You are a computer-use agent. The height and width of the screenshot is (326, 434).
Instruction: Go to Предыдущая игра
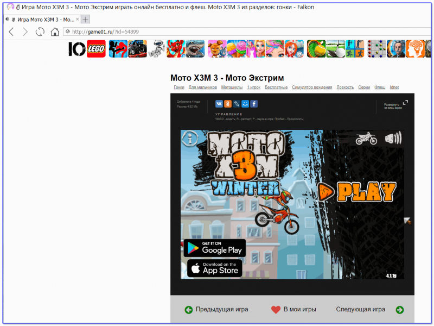(x=216, y=309)
